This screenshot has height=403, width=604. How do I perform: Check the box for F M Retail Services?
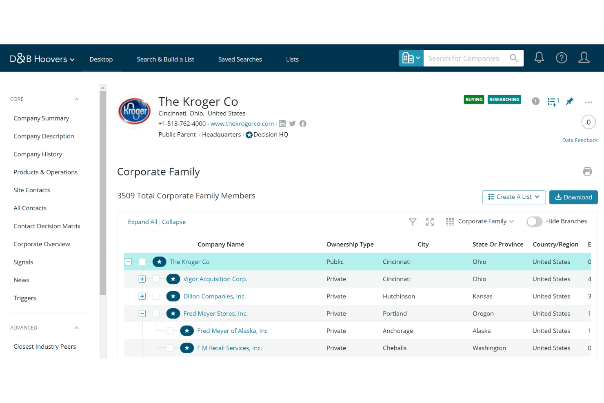tap(170, 348)
